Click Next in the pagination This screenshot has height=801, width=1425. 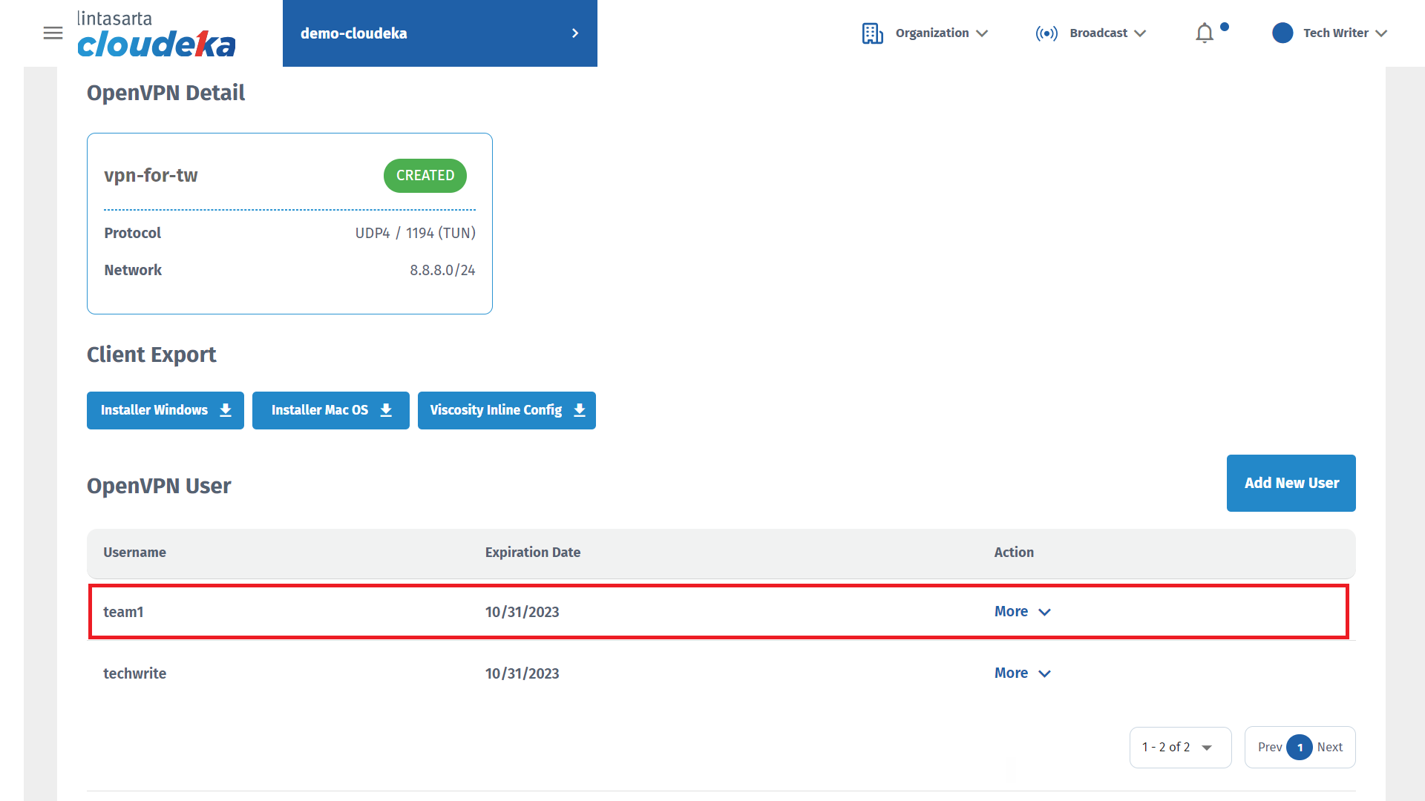coord(1330,748)
